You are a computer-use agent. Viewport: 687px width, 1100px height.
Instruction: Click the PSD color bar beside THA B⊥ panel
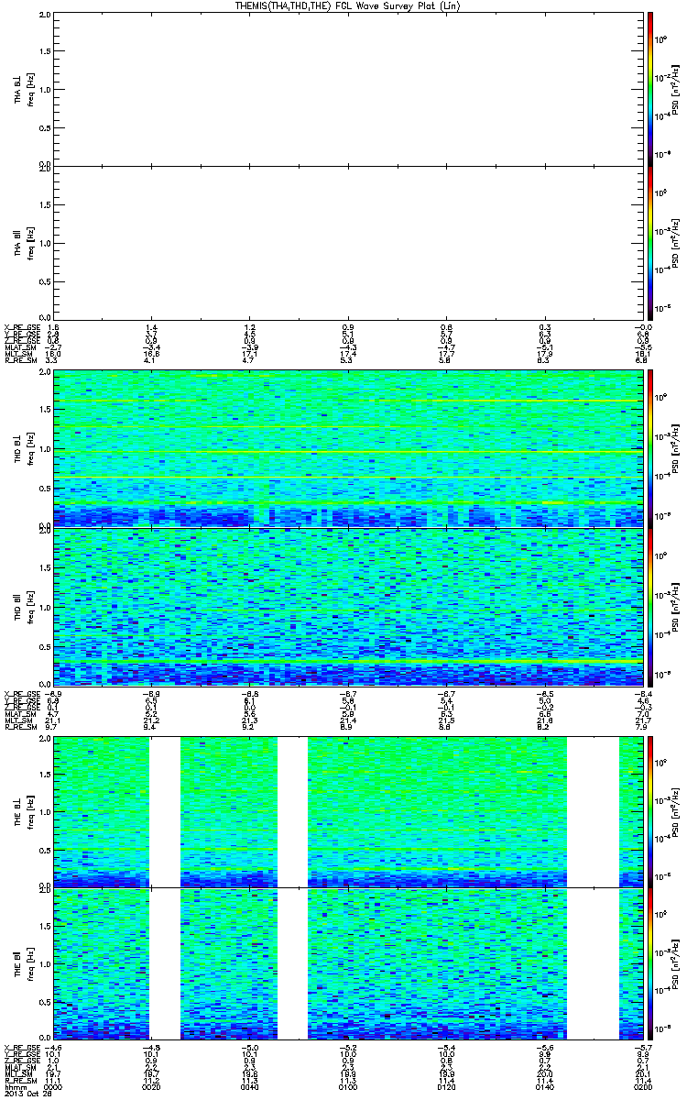pos(649,88)
